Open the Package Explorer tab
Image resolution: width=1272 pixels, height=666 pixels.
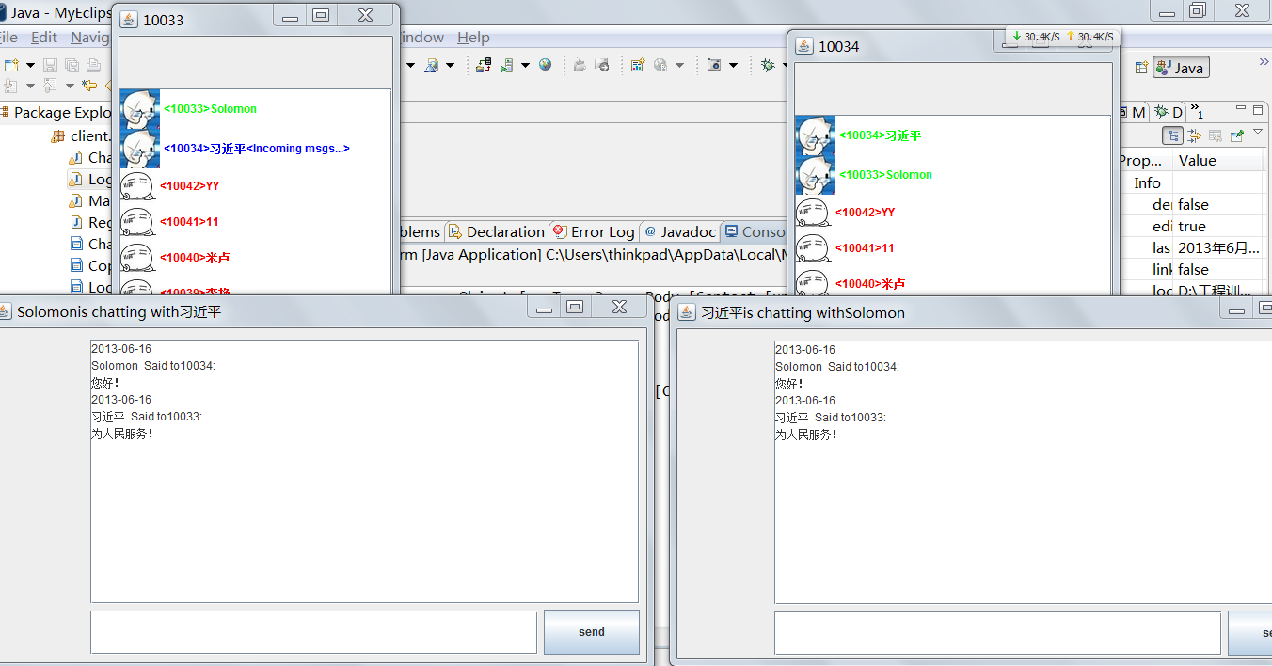click(x=56, y=112)
